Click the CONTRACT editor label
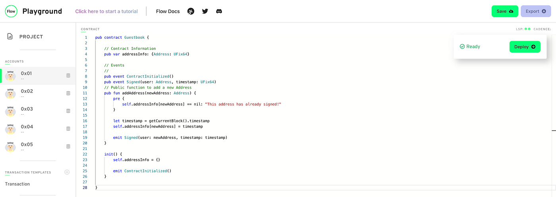The height and width of the screenshot is (197, 556). click(x=90, y=29)
